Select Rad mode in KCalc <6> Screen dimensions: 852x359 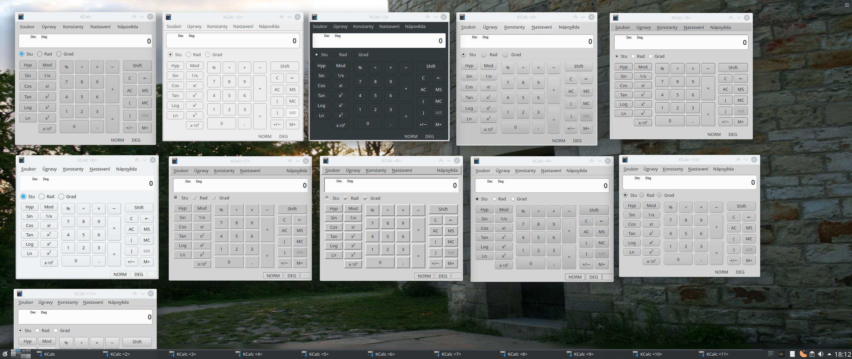pos(47,196)
